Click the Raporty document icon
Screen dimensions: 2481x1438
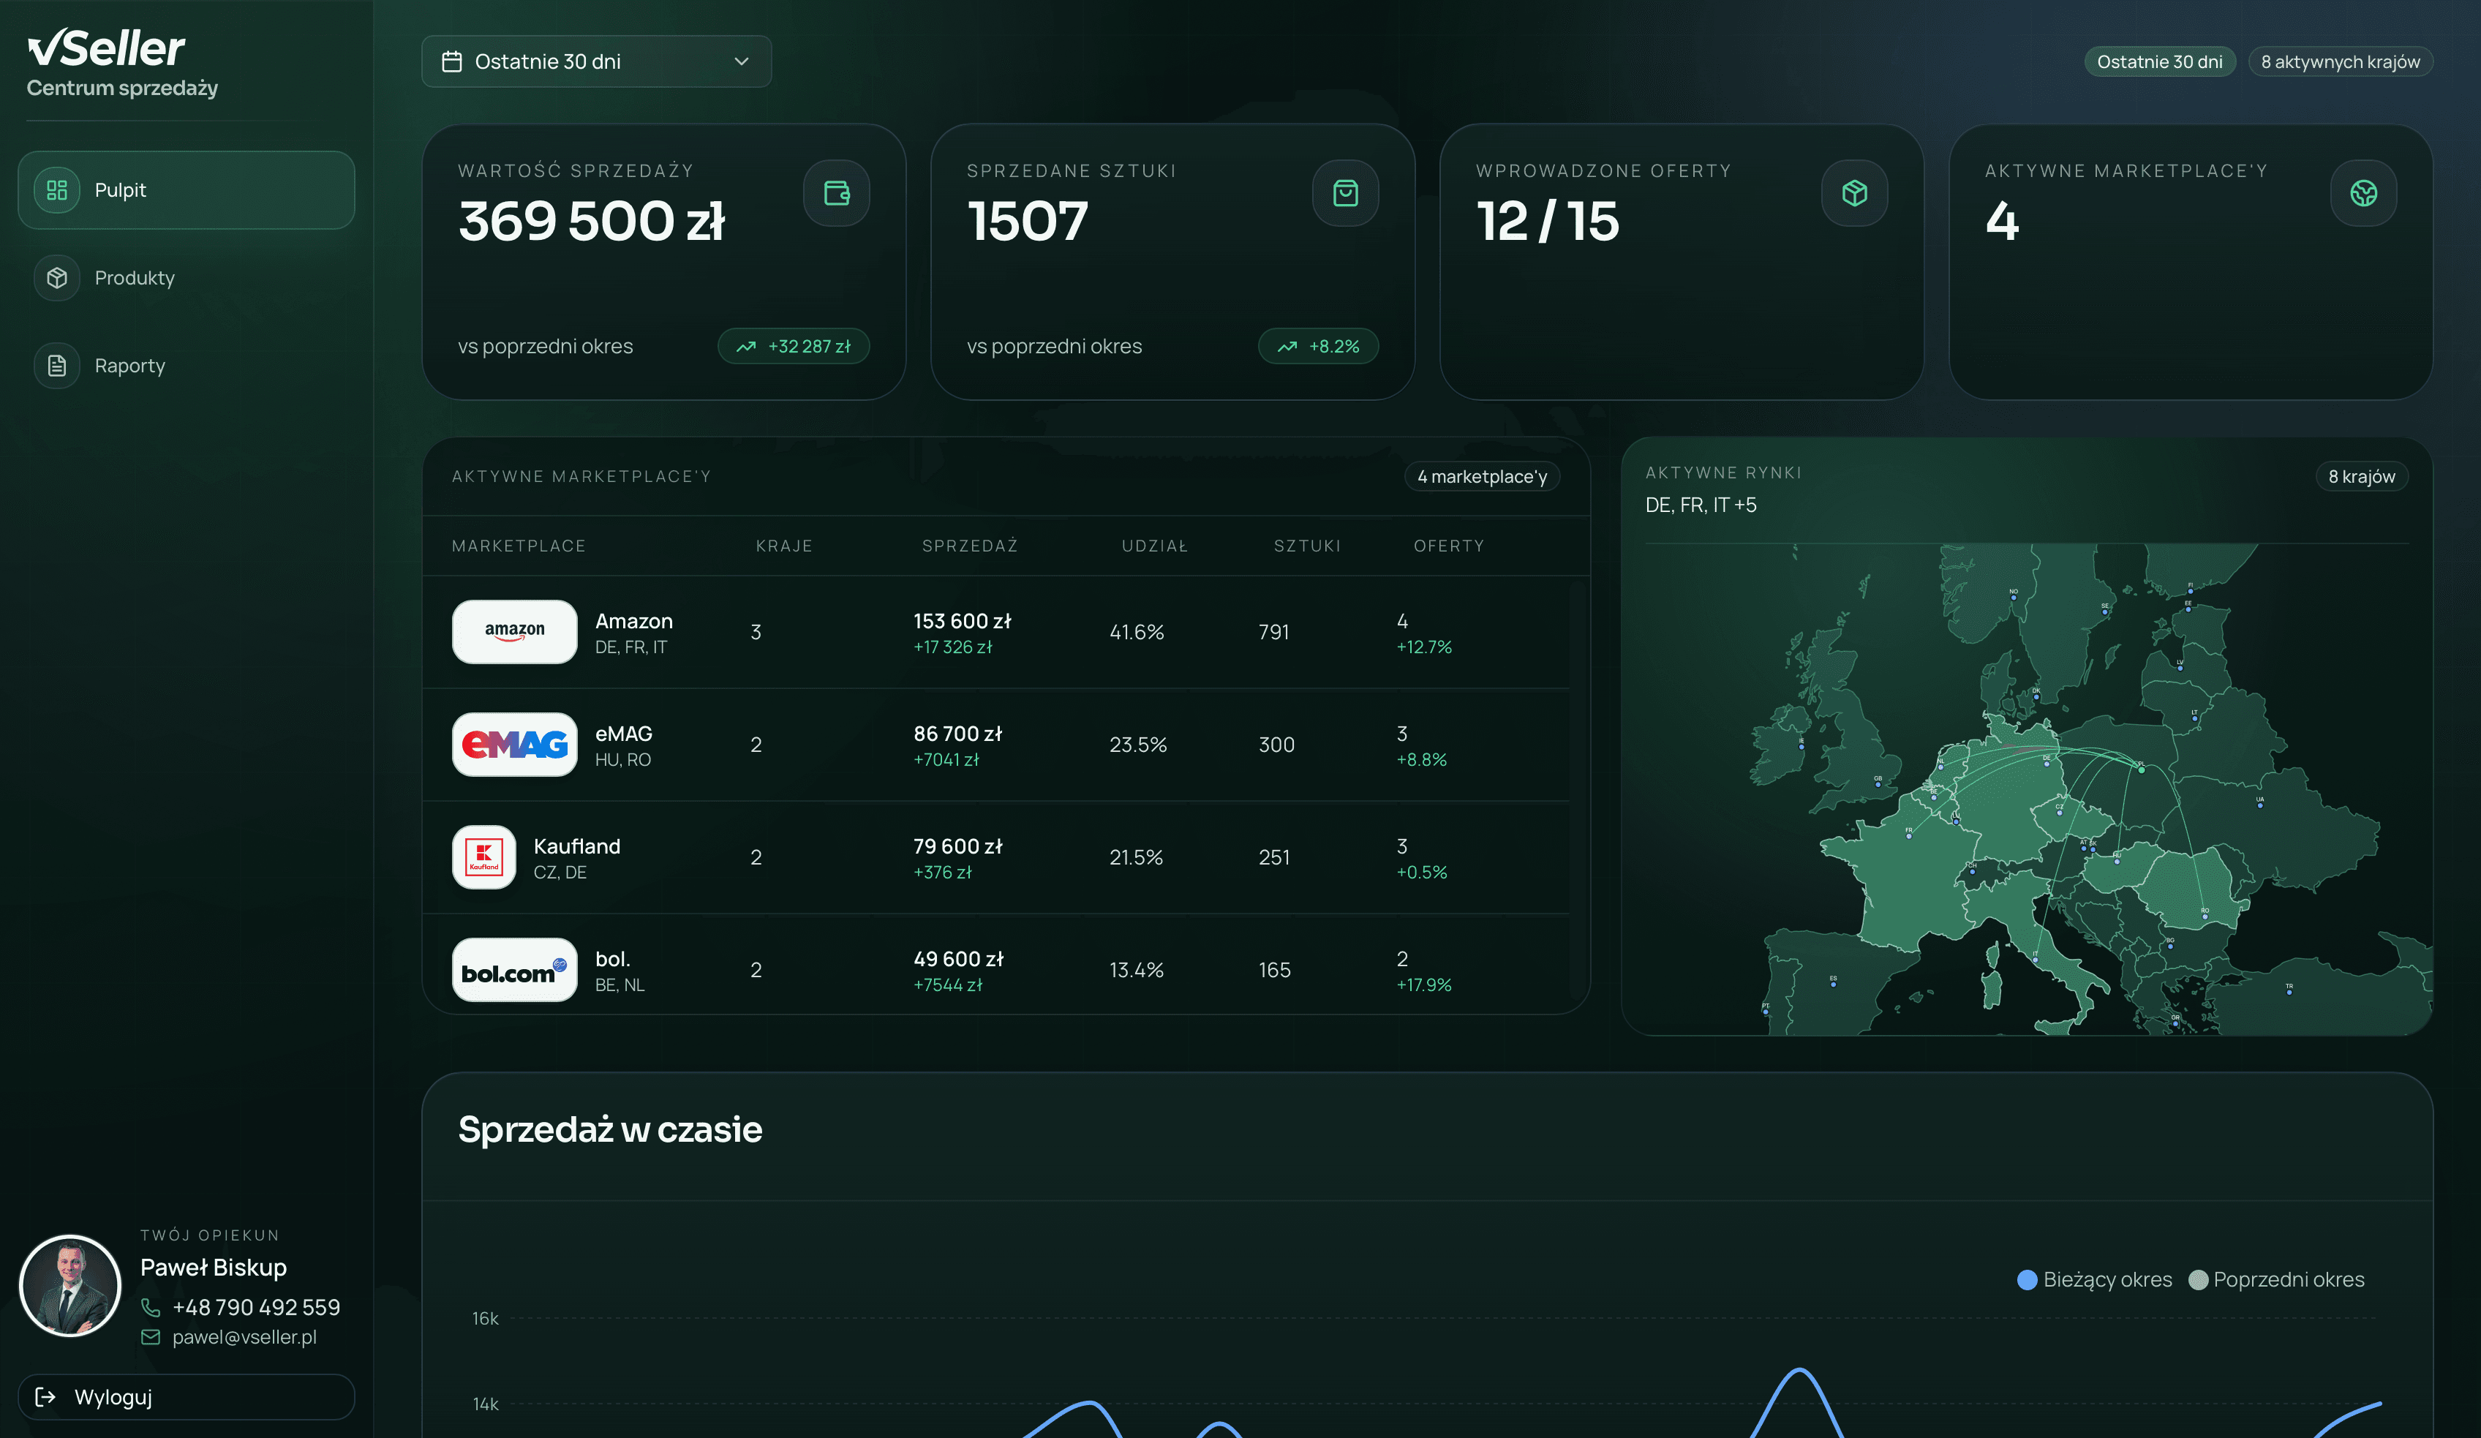[56, 365]
